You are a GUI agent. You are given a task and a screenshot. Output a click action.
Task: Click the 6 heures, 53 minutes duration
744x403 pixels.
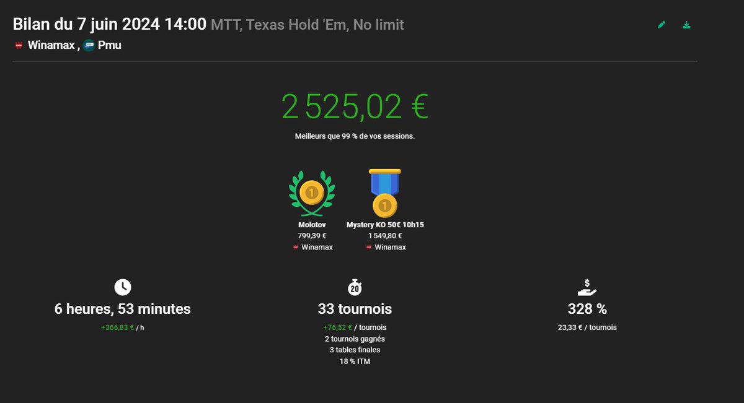(123, 309)
